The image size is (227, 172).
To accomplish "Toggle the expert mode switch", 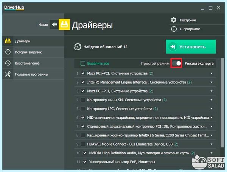I will click(176, 63).
